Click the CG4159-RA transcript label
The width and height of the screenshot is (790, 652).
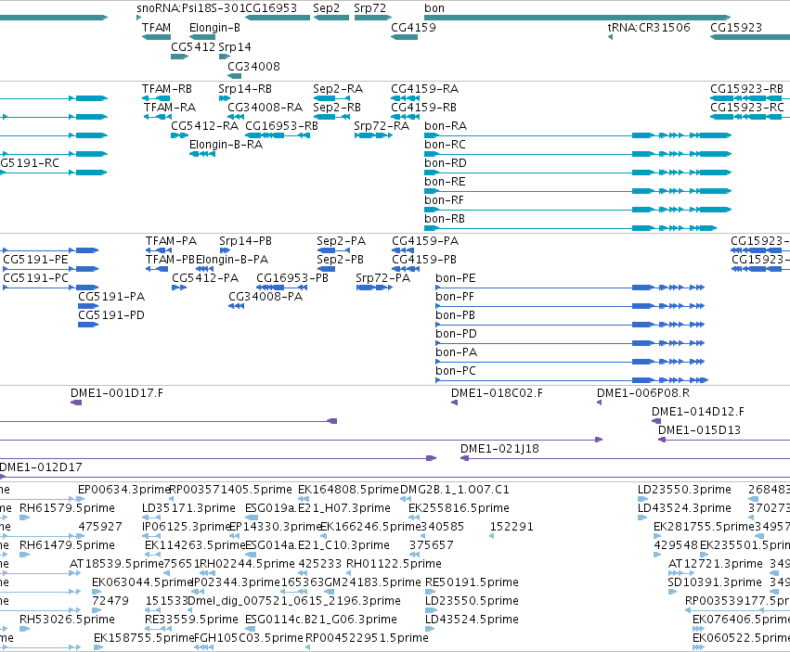[x=425, y=89]
